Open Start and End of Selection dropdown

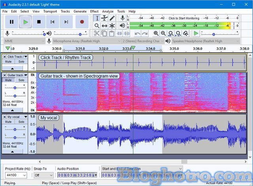coord(142,169)
